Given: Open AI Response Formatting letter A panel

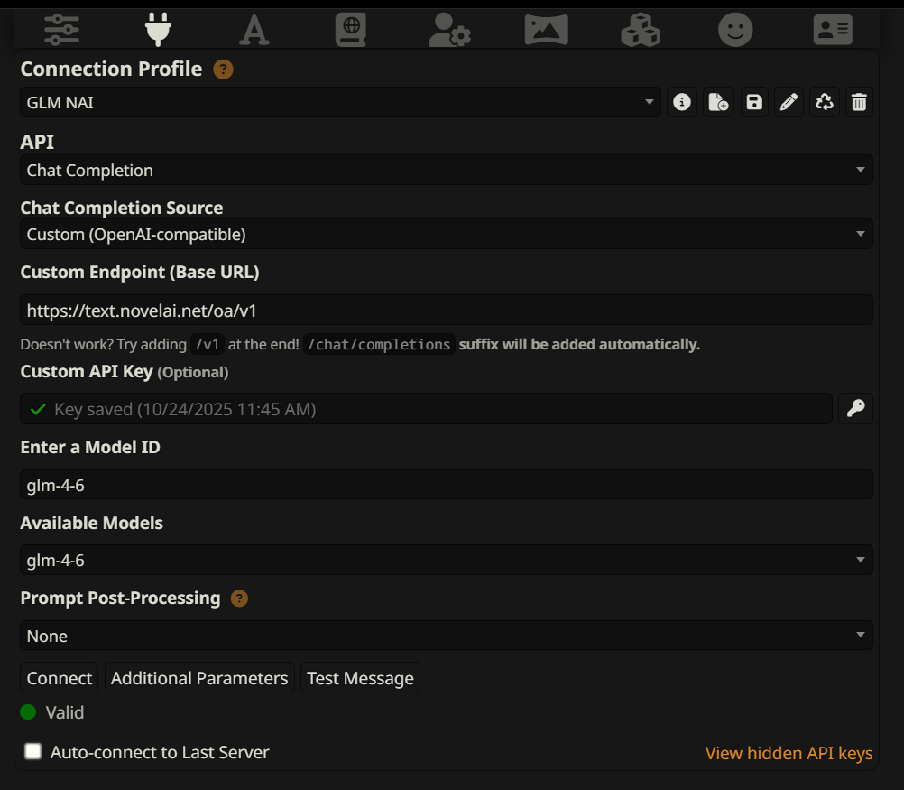Looking at the screenshot, I should point(254,30).
